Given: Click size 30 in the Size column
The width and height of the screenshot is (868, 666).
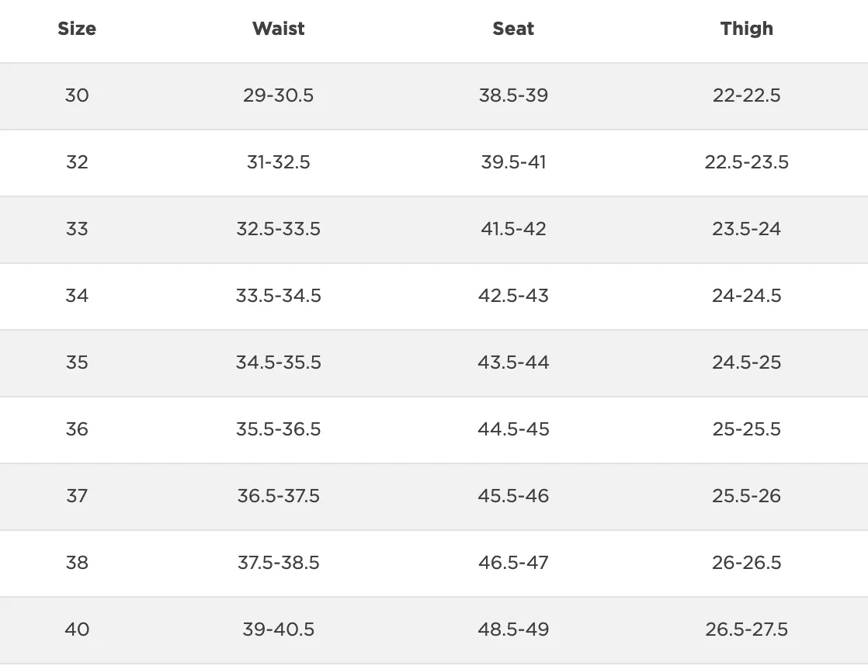Looking at the screenshot, I should 77,95.
